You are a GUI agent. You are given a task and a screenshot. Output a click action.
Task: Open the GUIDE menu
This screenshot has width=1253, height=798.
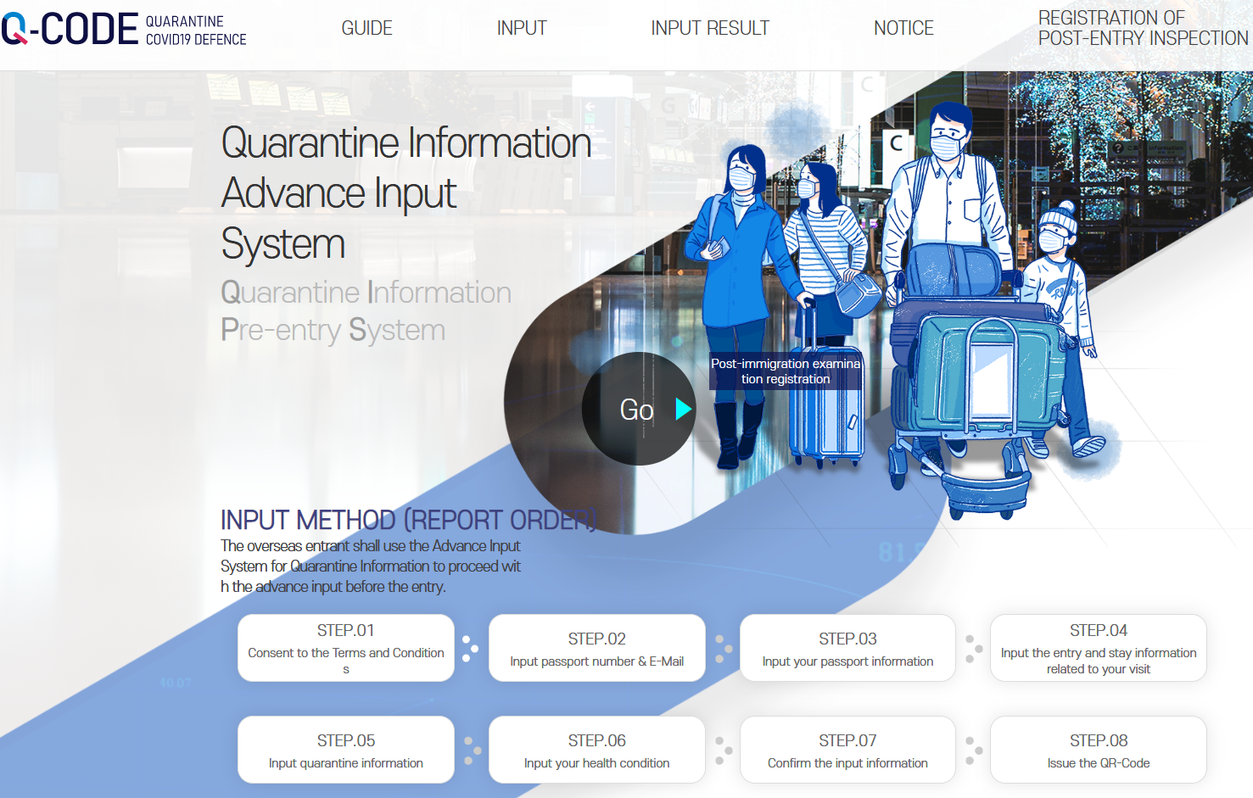pos(366,29)
